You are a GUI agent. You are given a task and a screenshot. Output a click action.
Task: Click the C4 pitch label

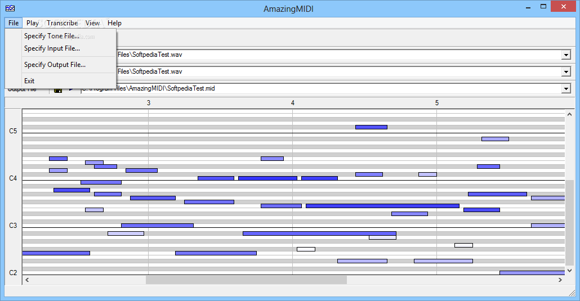coord(13,178)
